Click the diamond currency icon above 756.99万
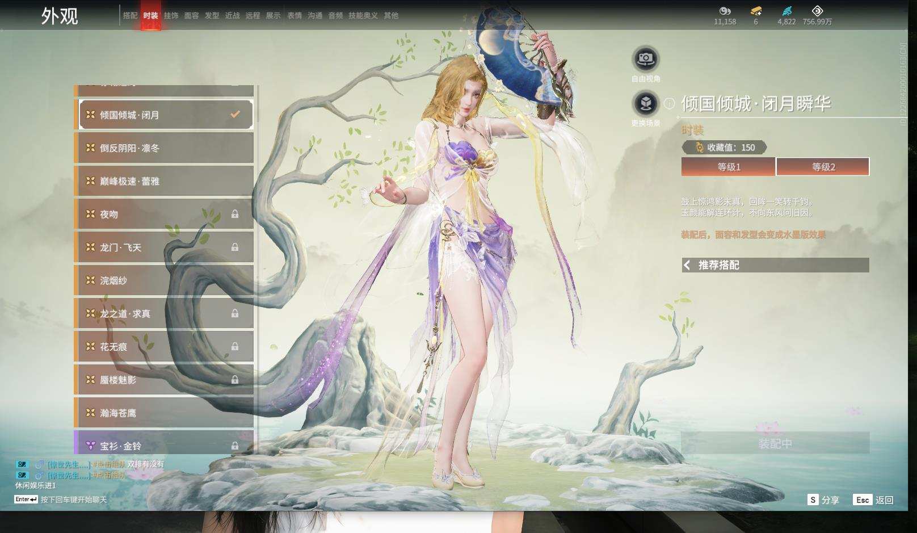This screenshot has width=917, height=533. click(x=817, y=11)
